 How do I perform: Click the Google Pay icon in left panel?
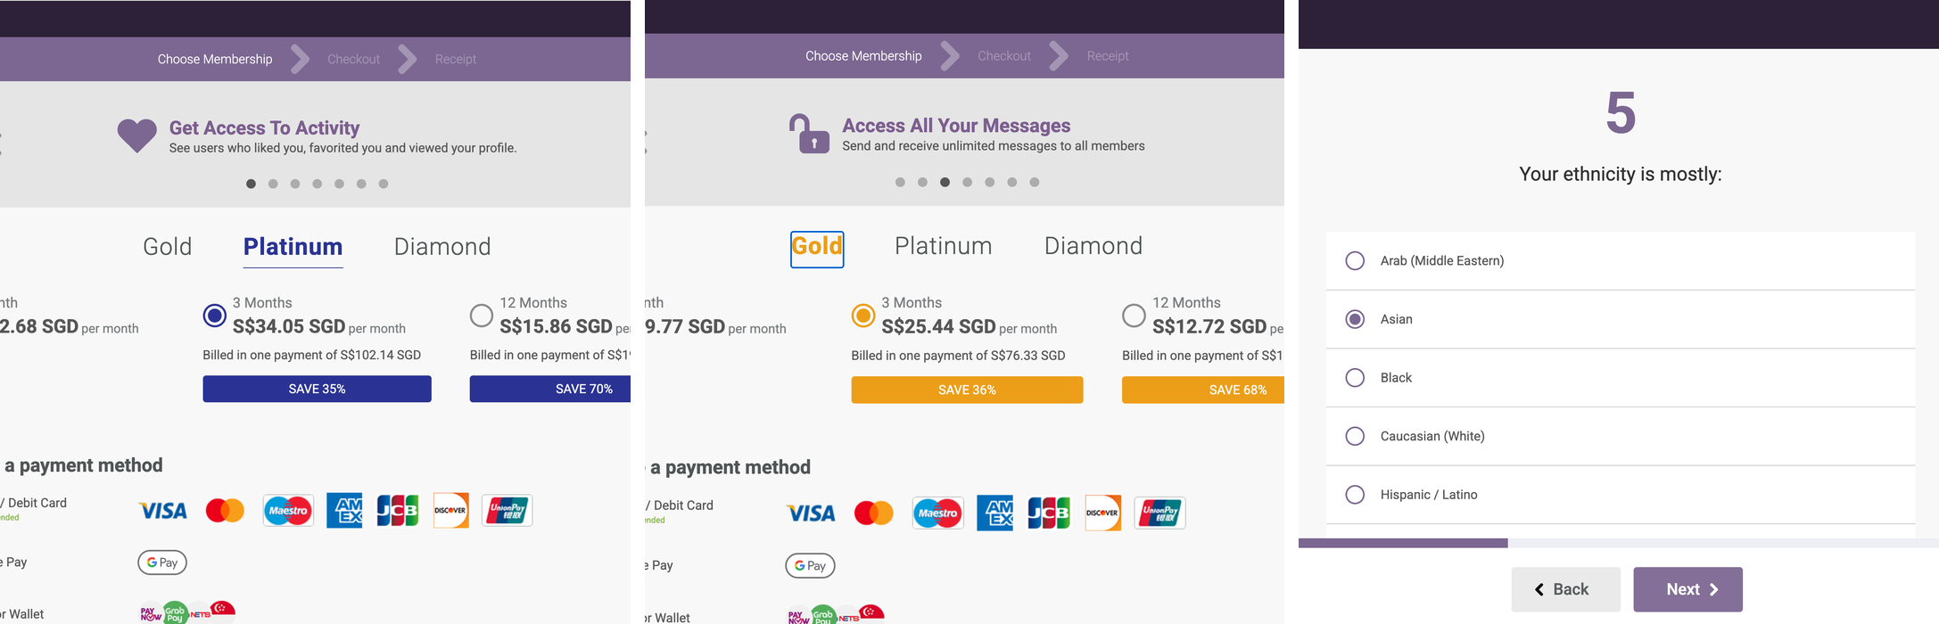coord(162,562)
